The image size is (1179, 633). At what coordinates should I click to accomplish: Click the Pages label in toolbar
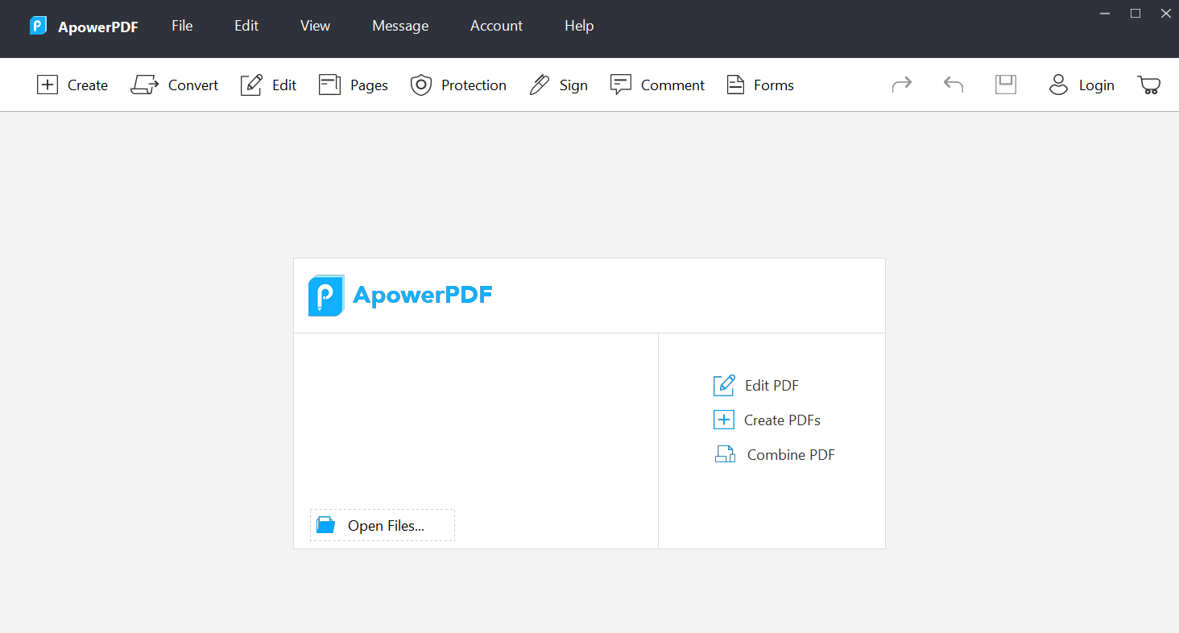pos(369,85)
